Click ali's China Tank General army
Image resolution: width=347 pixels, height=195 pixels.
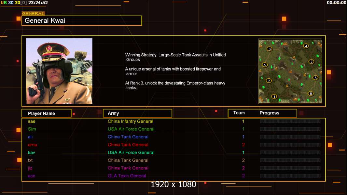click(128, 137)
